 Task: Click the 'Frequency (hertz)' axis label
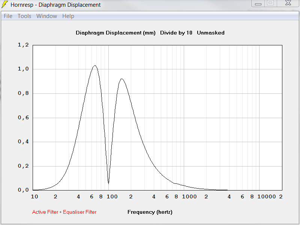(x=150, y=212)
